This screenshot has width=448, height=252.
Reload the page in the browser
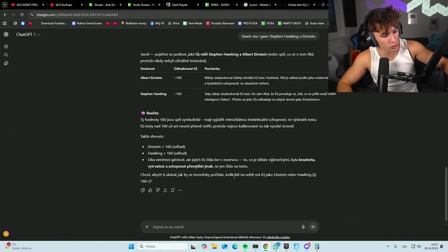click(x=22, y=15)
